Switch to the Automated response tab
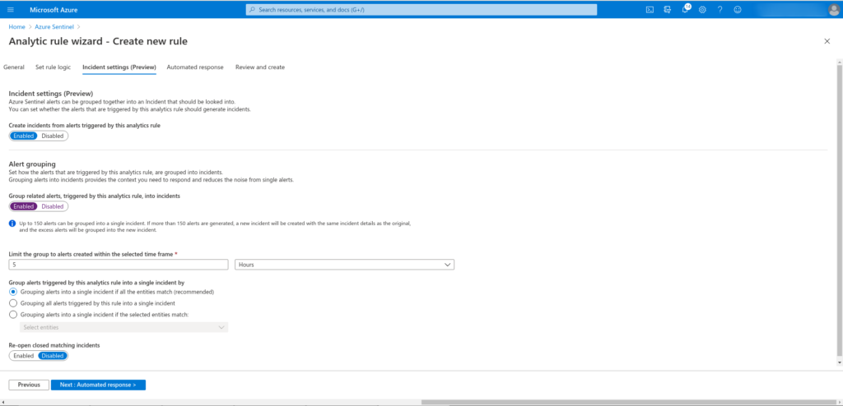843x406 pixels. (x=195, y=67)
